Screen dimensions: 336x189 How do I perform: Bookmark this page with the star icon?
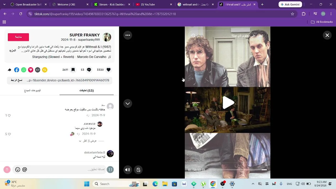[x=292, y=14]
